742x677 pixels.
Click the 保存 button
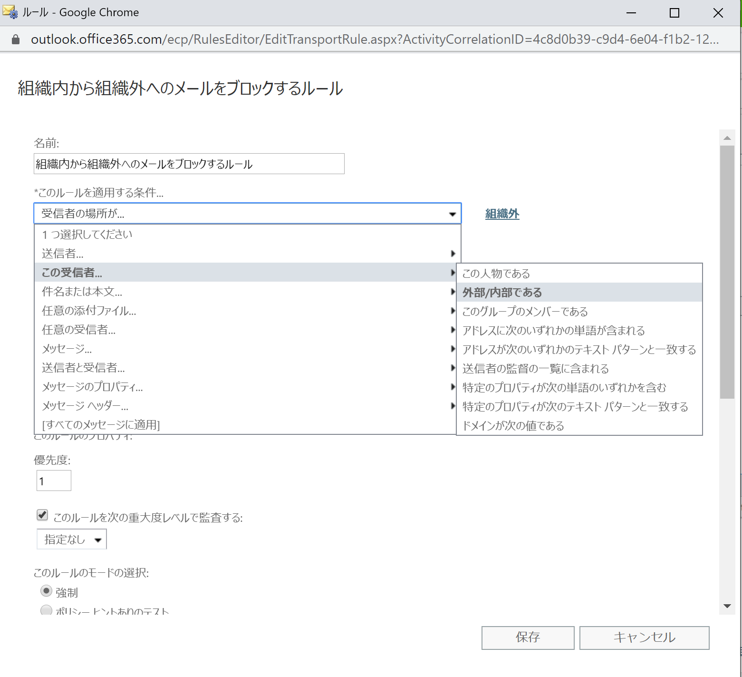(528, 638)
